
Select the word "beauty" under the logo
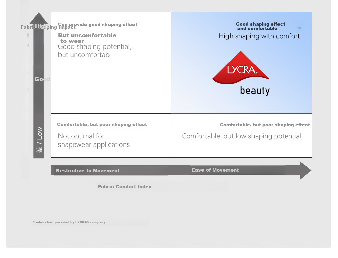[x=255, y=91]
